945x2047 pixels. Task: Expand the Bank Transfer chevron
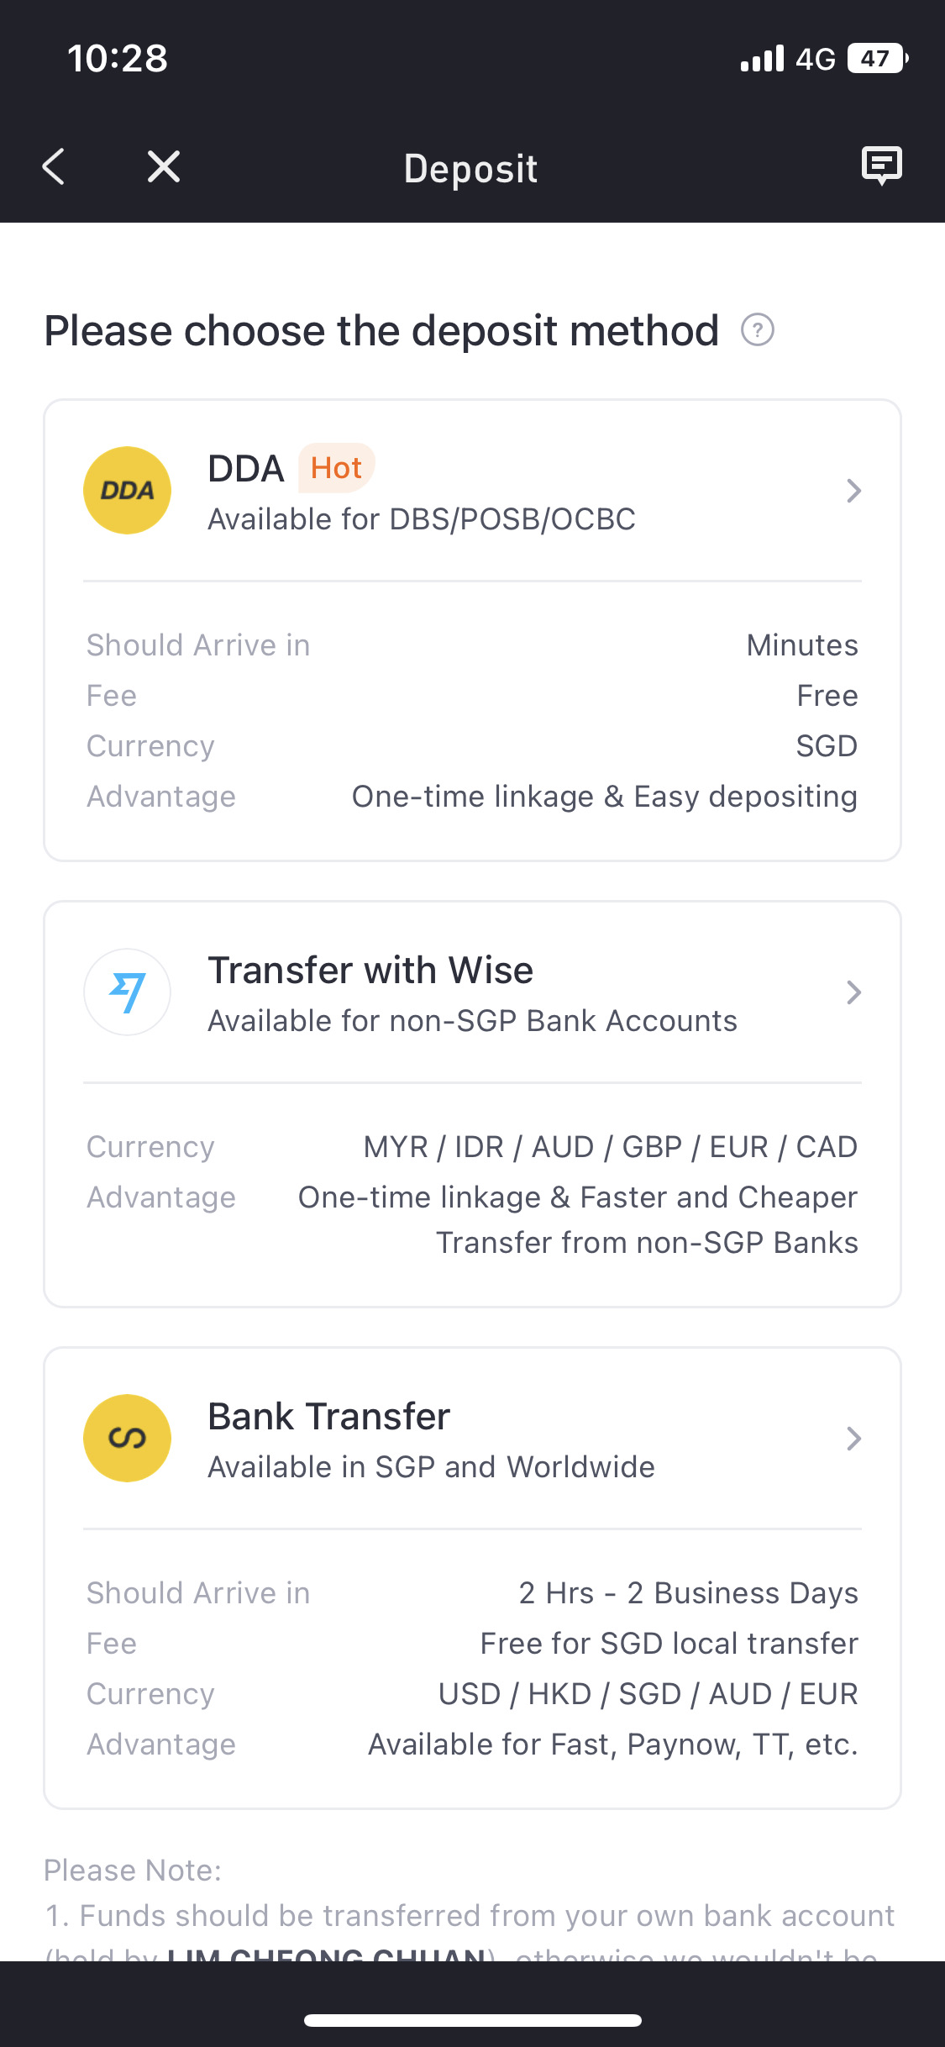[x=853, y=1439]
